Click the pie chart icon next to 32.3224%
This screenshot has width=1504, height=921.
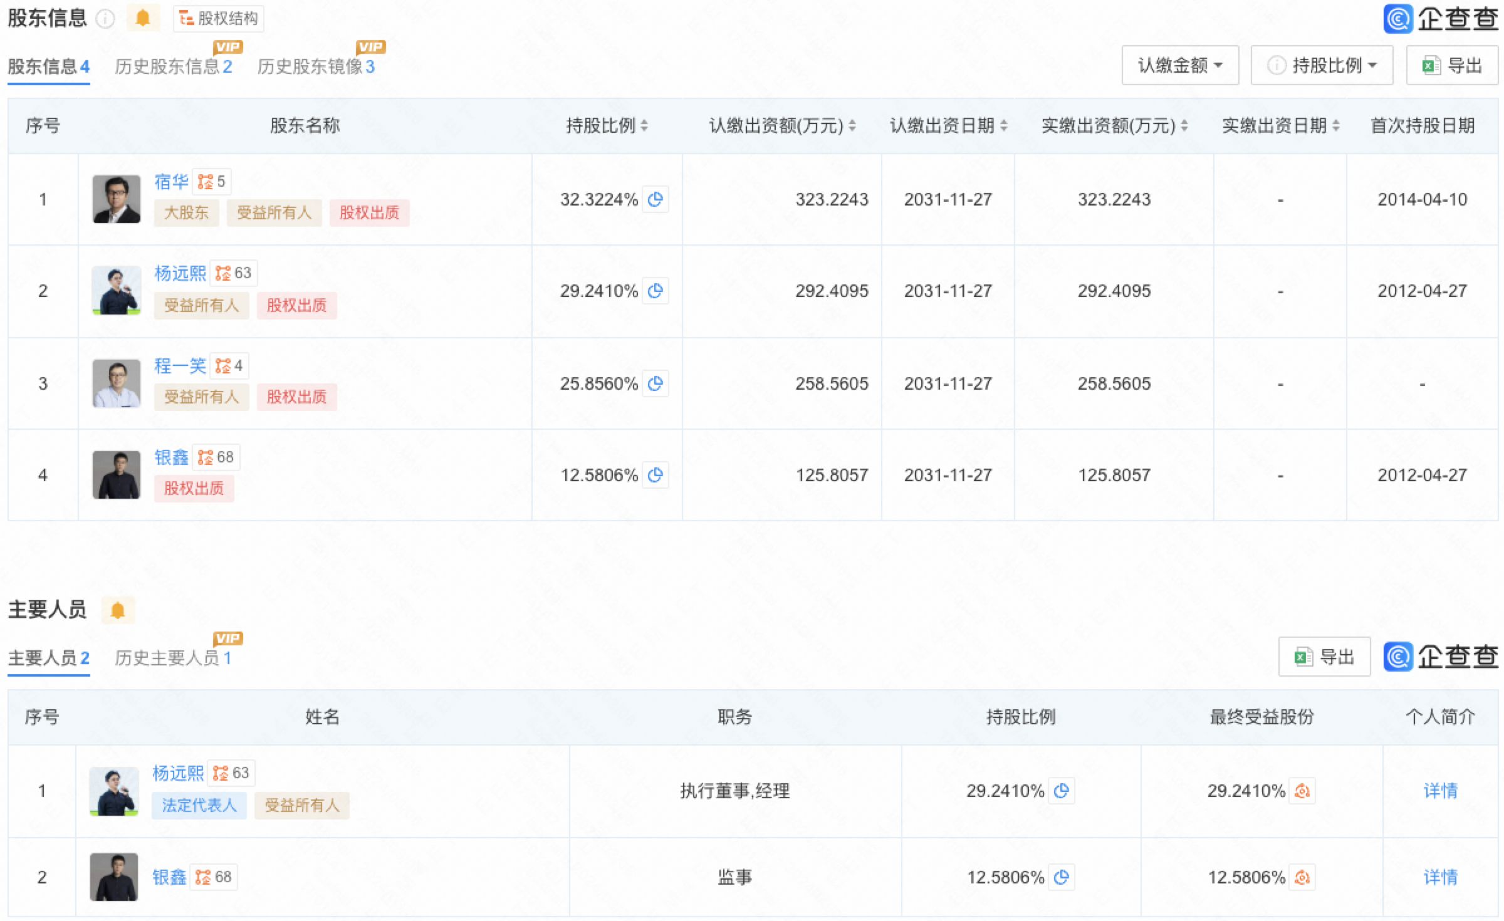click(x=655, y=199)
